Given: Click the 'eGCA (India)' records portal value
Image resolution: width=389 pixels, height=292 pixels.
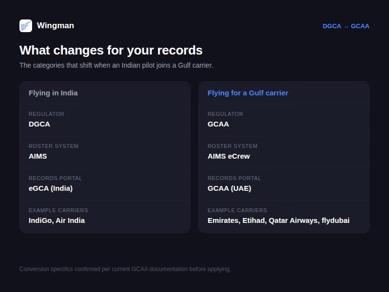Looking at the screenshot, I should pyautogui.click(x=51, y=188).
